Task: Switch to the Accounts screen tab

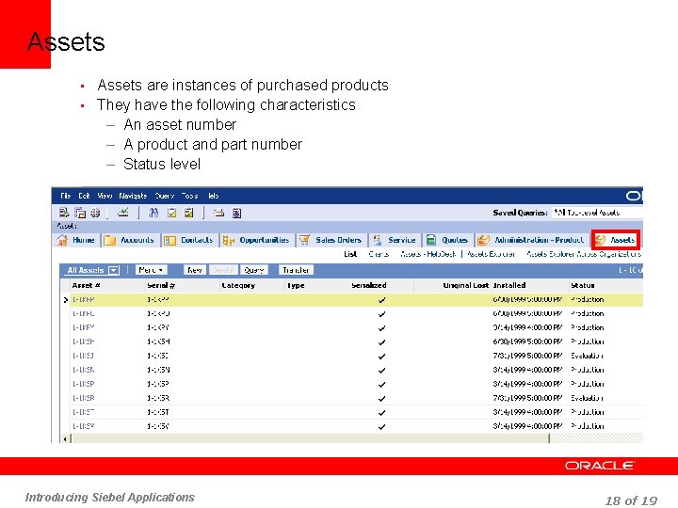Action: [131, 240]
